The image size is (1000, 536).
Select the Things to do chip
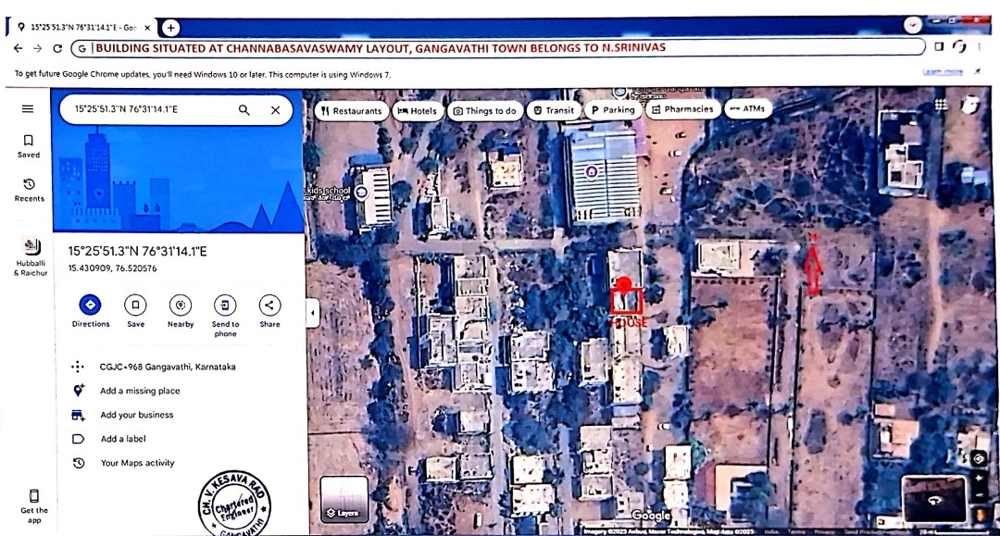pyautogui.click(x=484, y=111)
